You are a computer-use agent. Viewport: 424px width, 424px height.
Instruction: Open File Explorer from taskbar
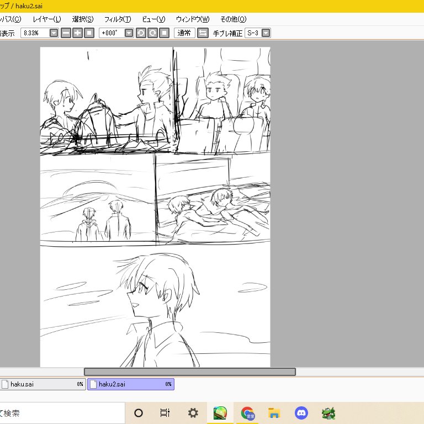click(274, 413)
